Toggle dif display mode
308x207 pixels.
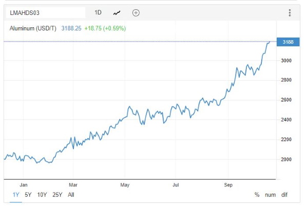coord(284,195)
